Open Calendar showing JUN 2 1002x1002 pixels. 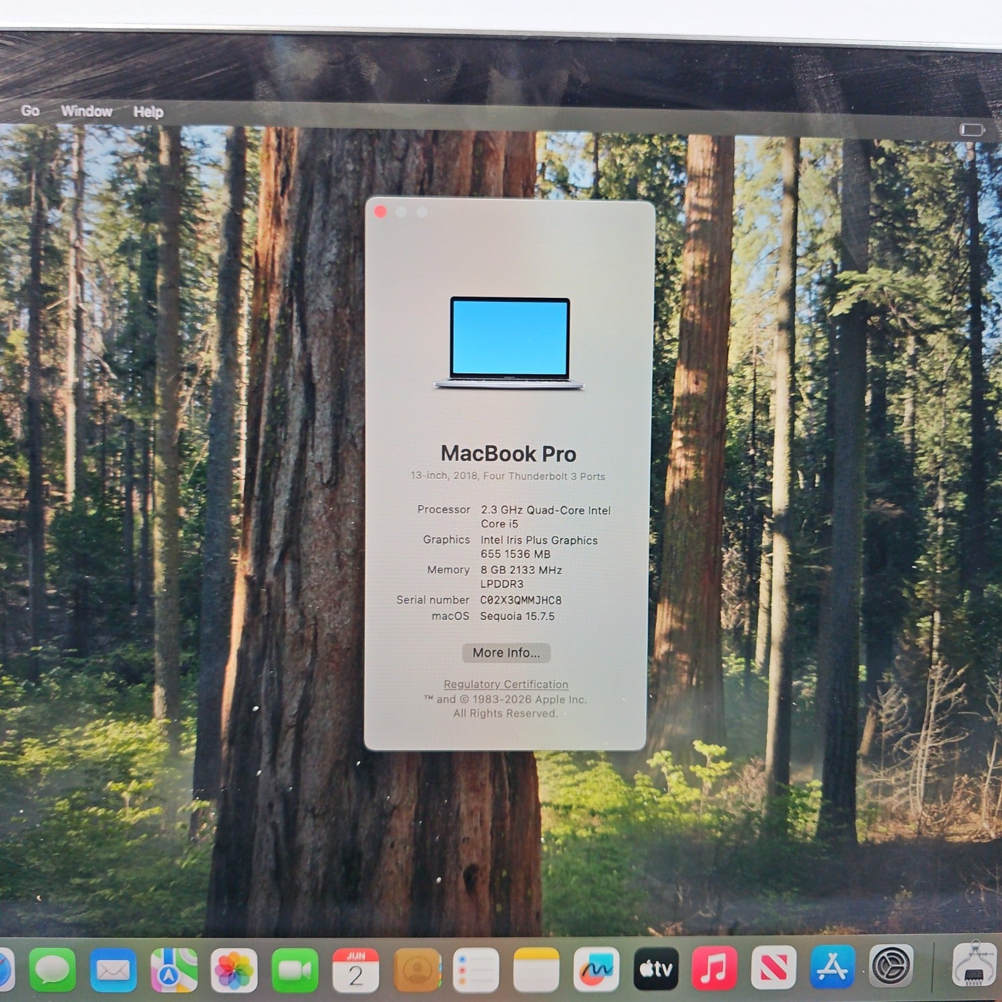[x=355, y=970]
